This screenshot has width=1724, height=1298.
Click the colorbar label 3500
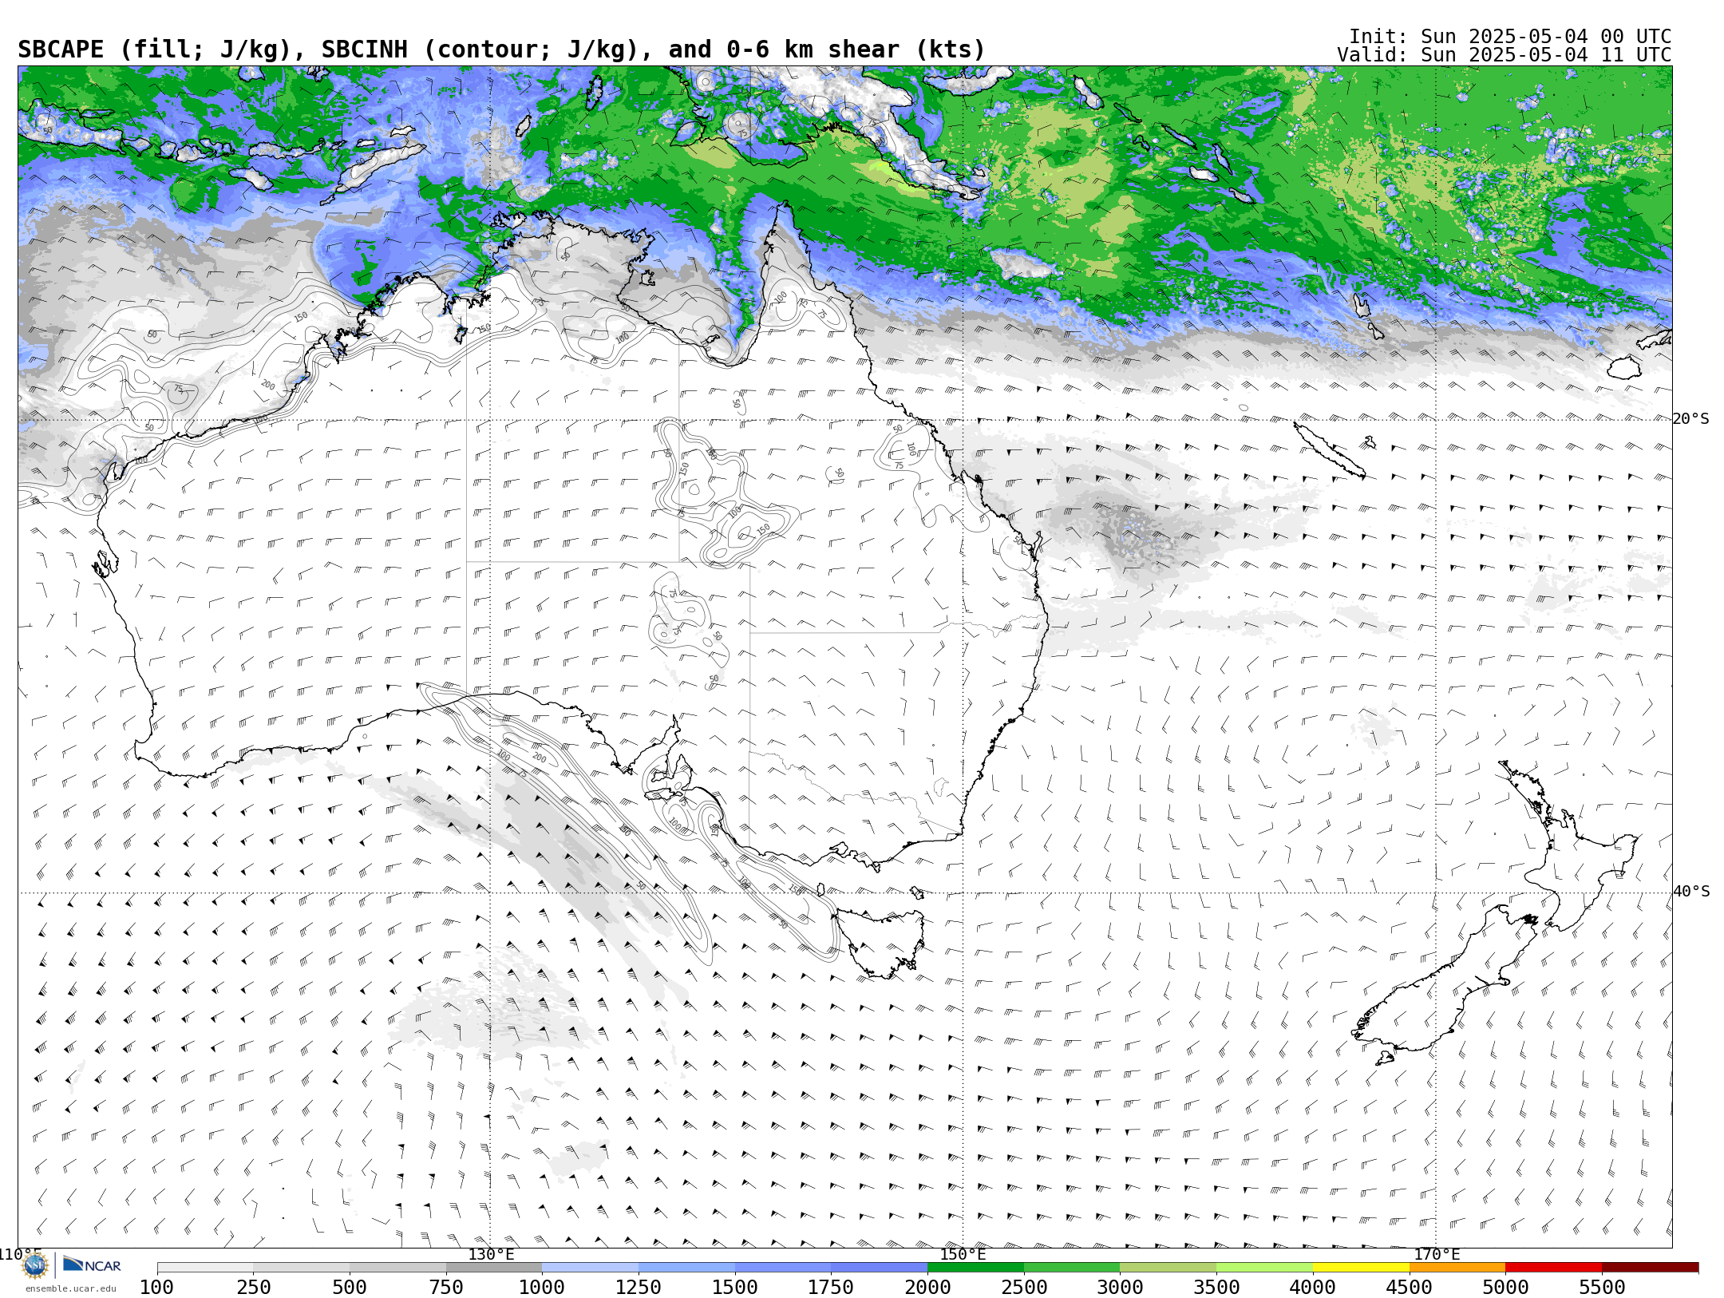pyautogui.click(x=1216, y=1287)
